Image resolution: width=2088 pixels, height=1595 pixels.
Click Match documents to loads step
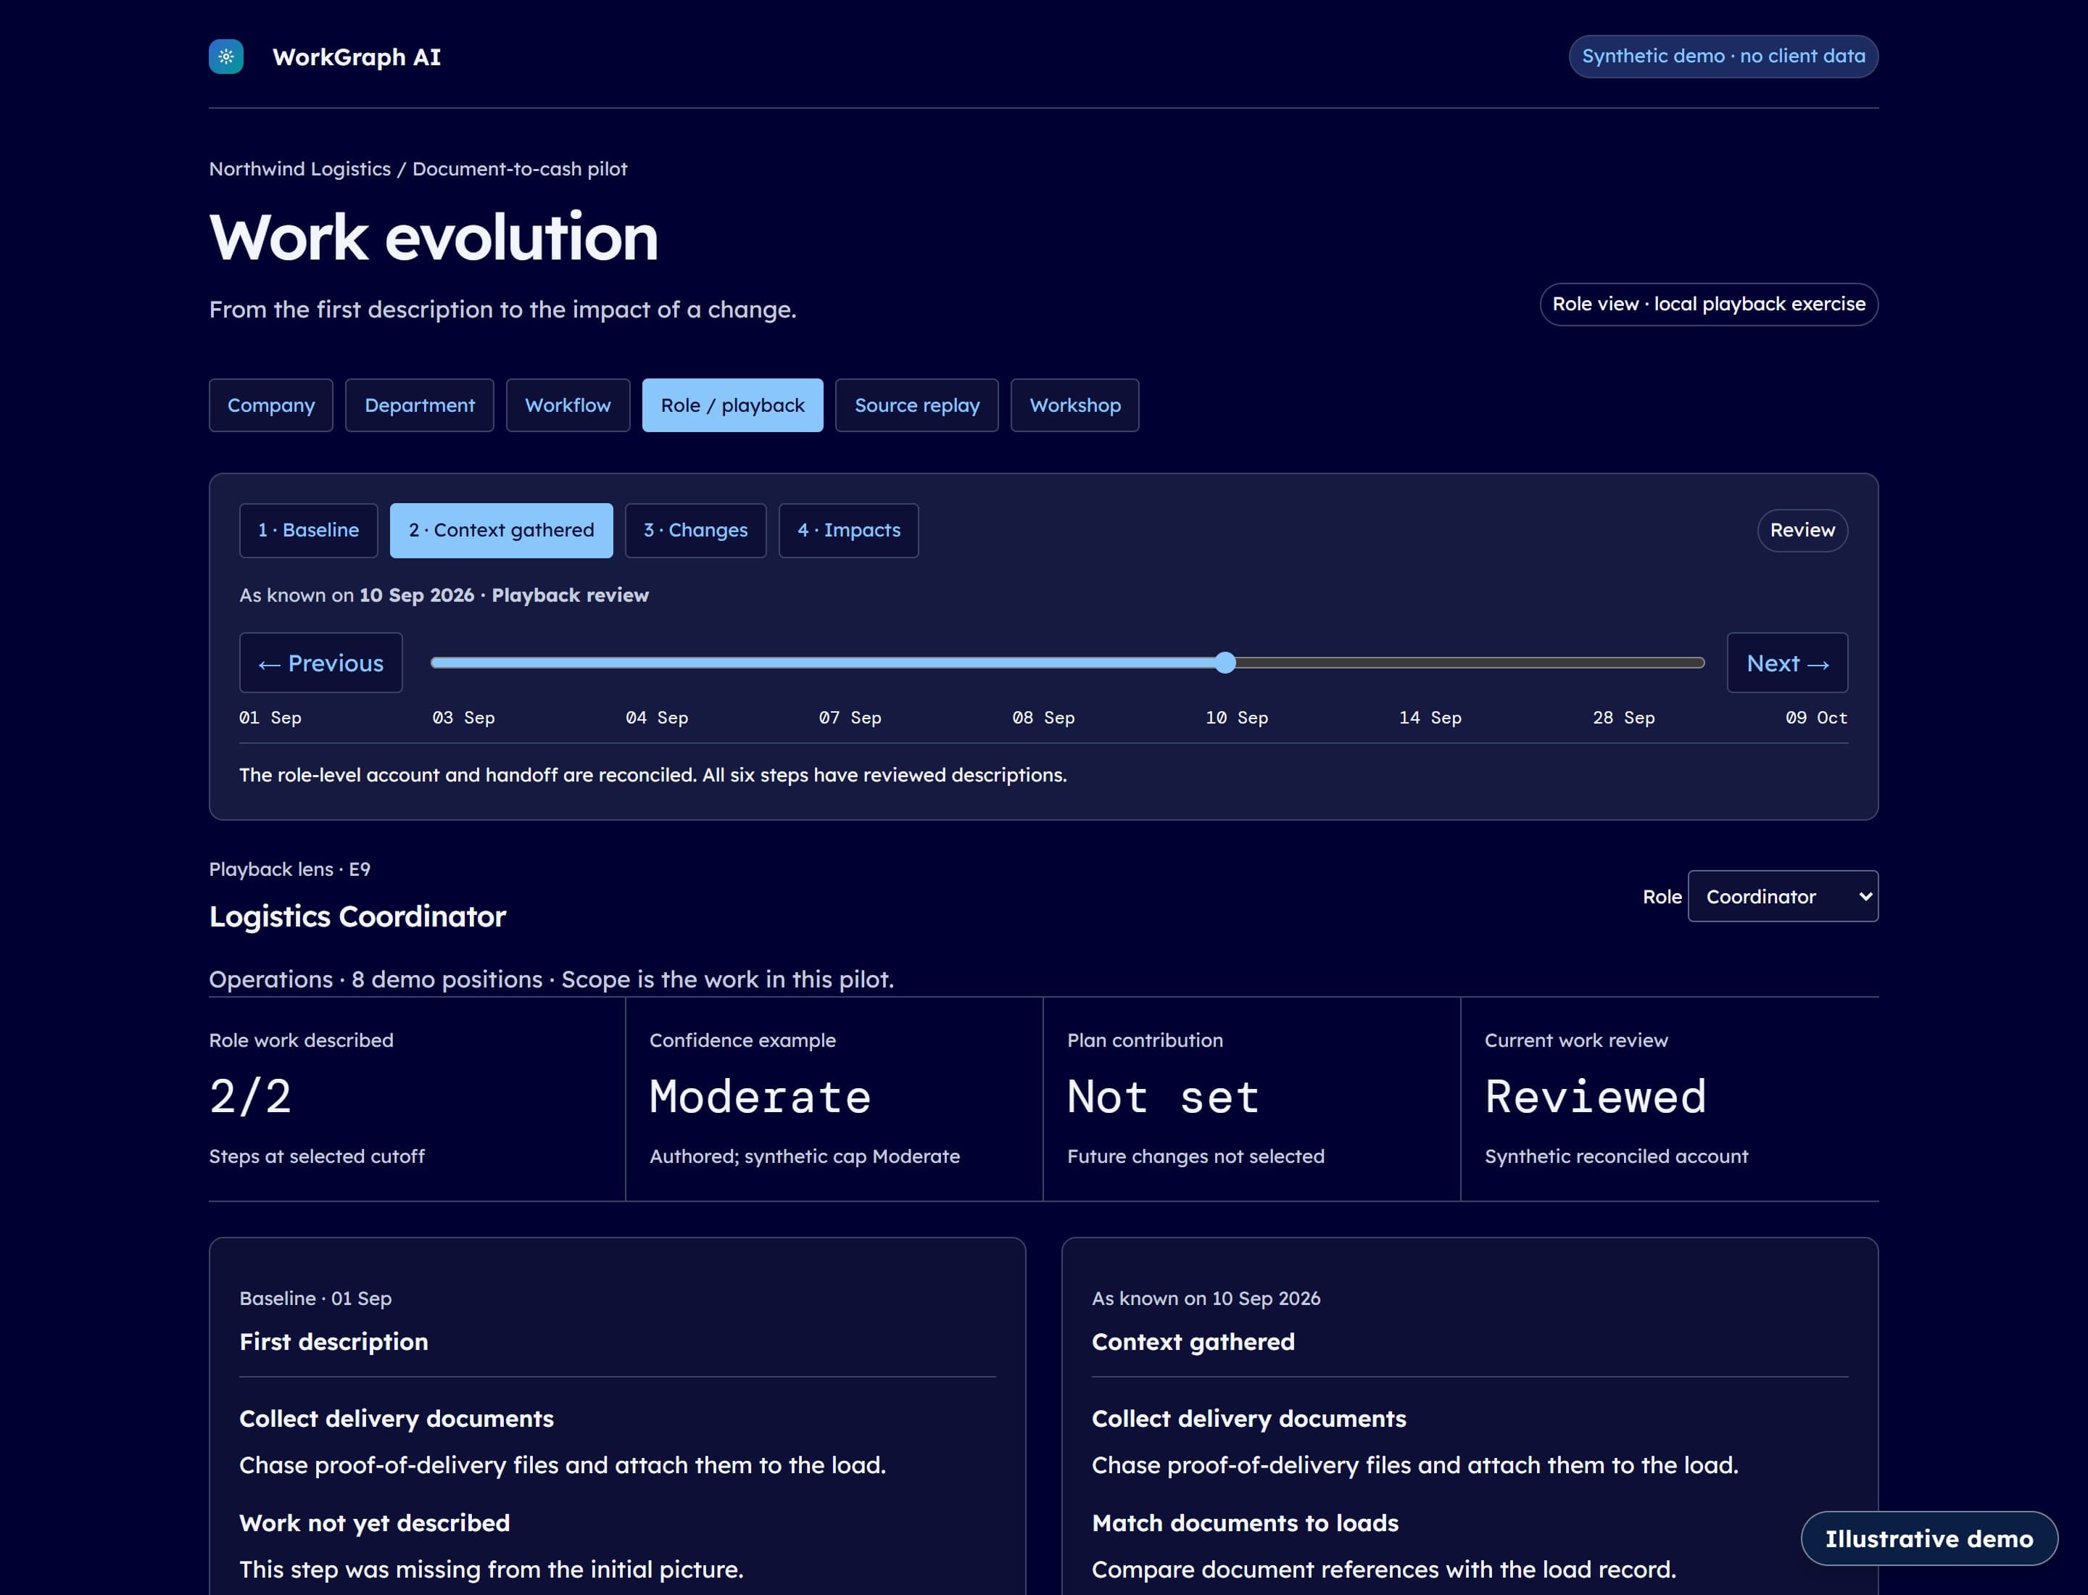pos(1245,1522)
